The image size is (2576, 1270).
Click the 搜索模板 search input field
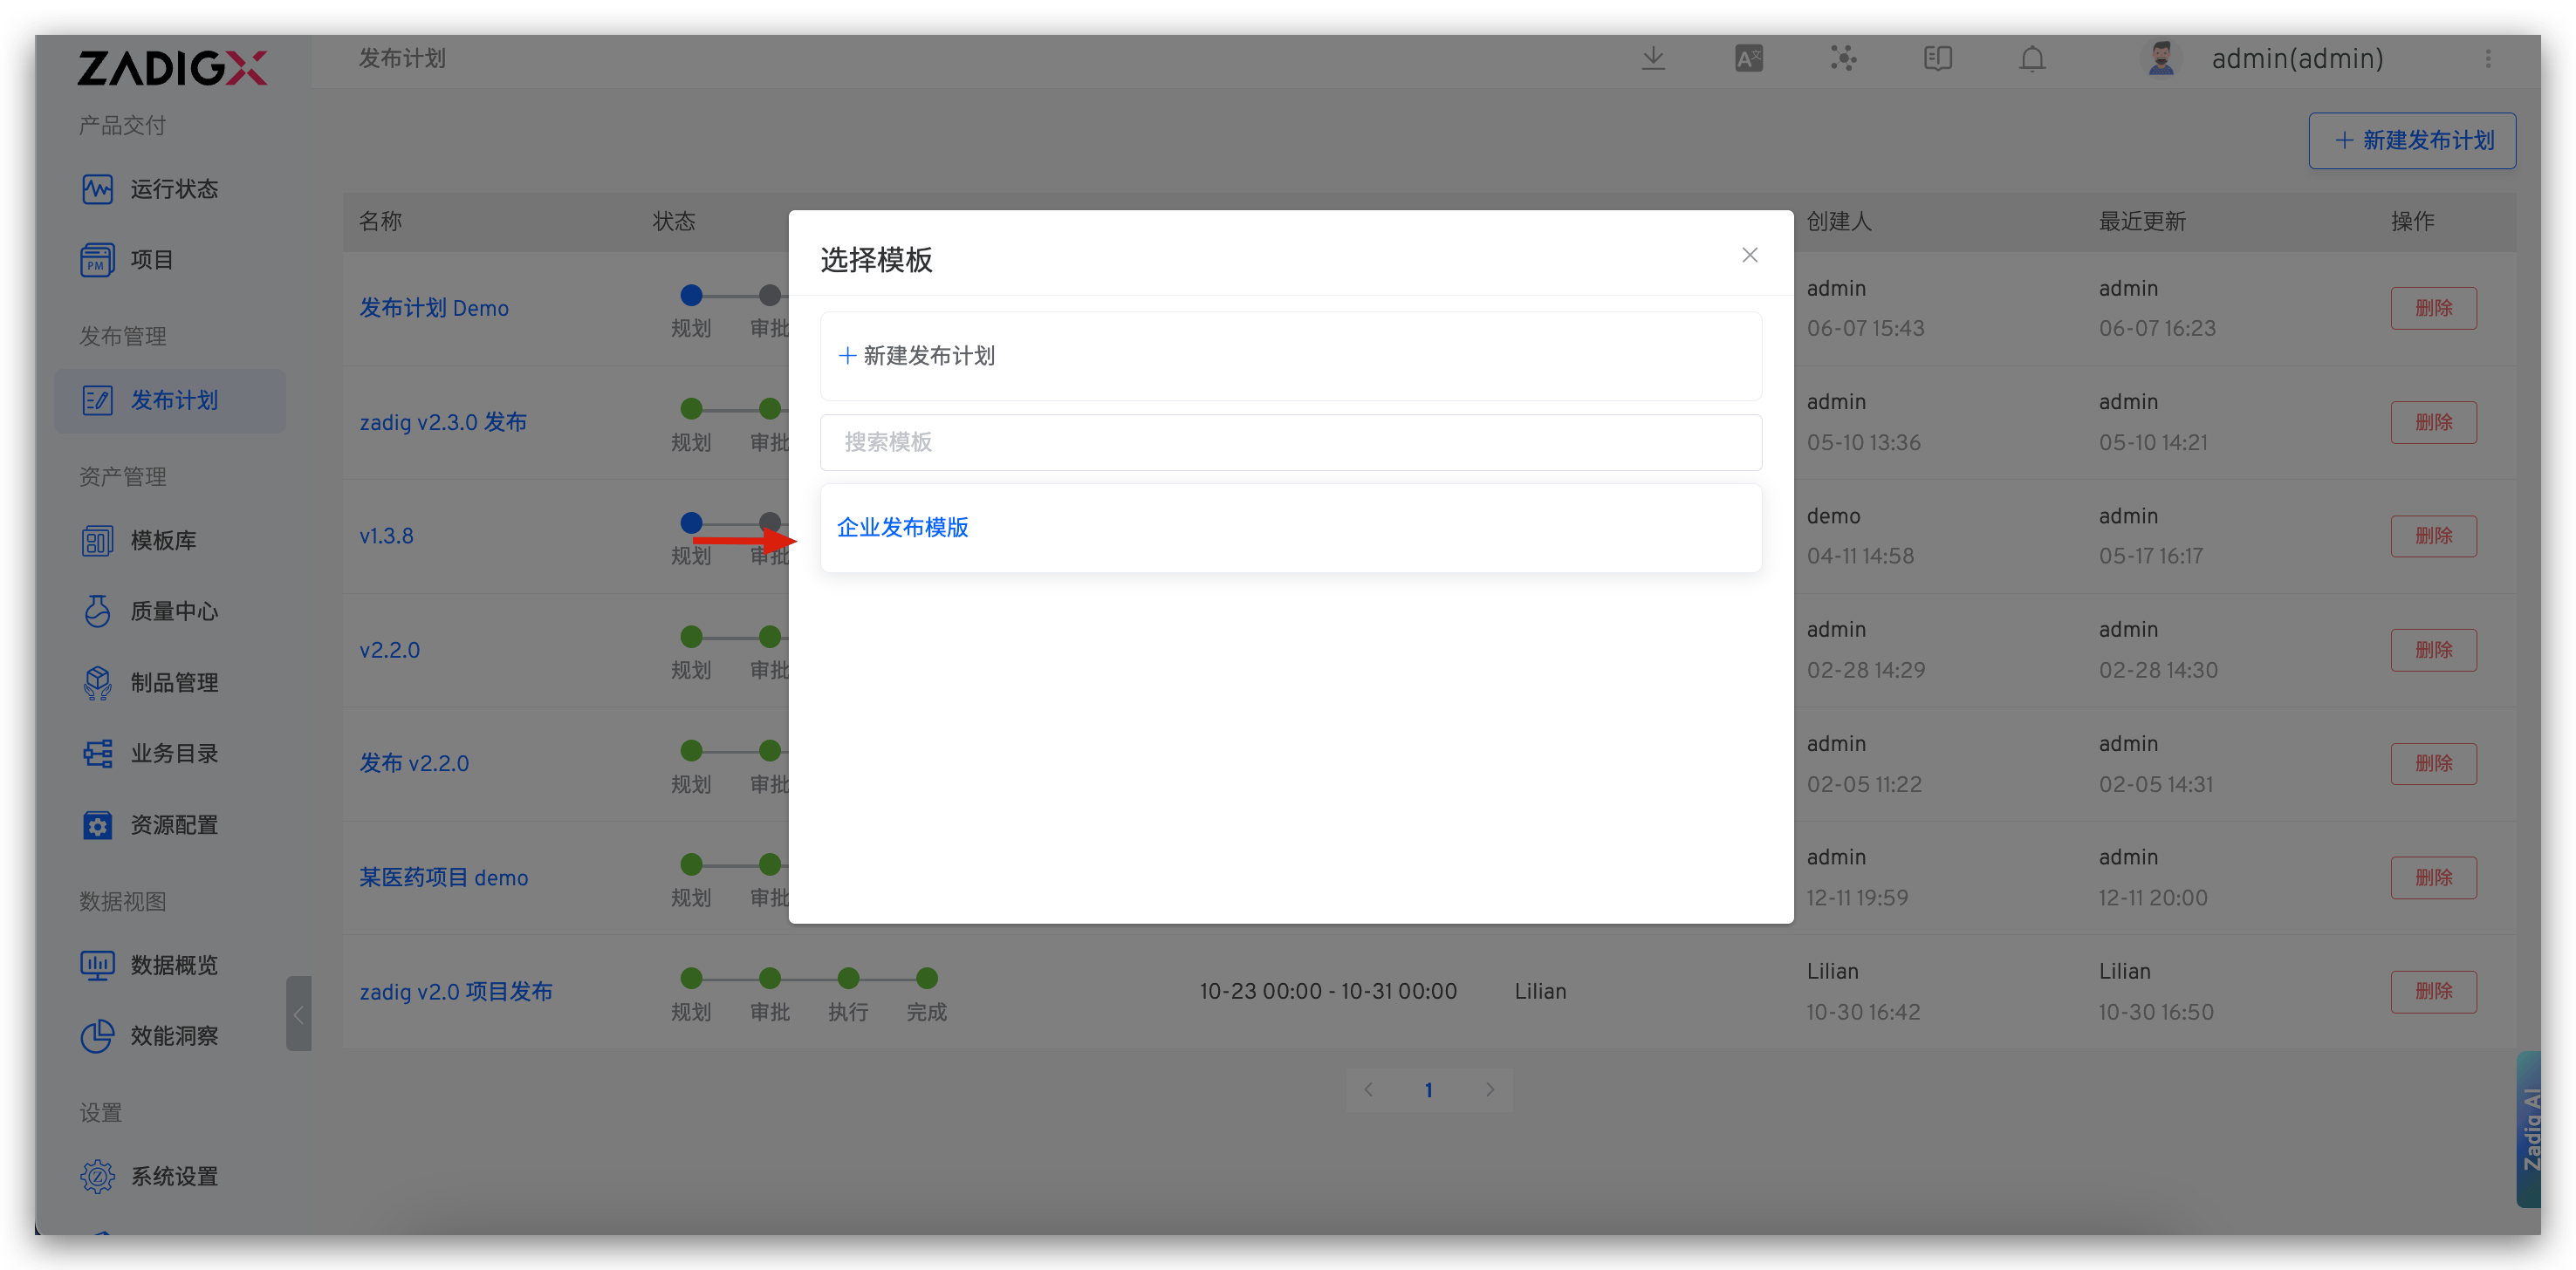[1290, 441]
